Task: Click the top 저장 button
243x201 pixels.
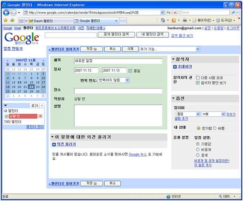Action: point(91,49)
